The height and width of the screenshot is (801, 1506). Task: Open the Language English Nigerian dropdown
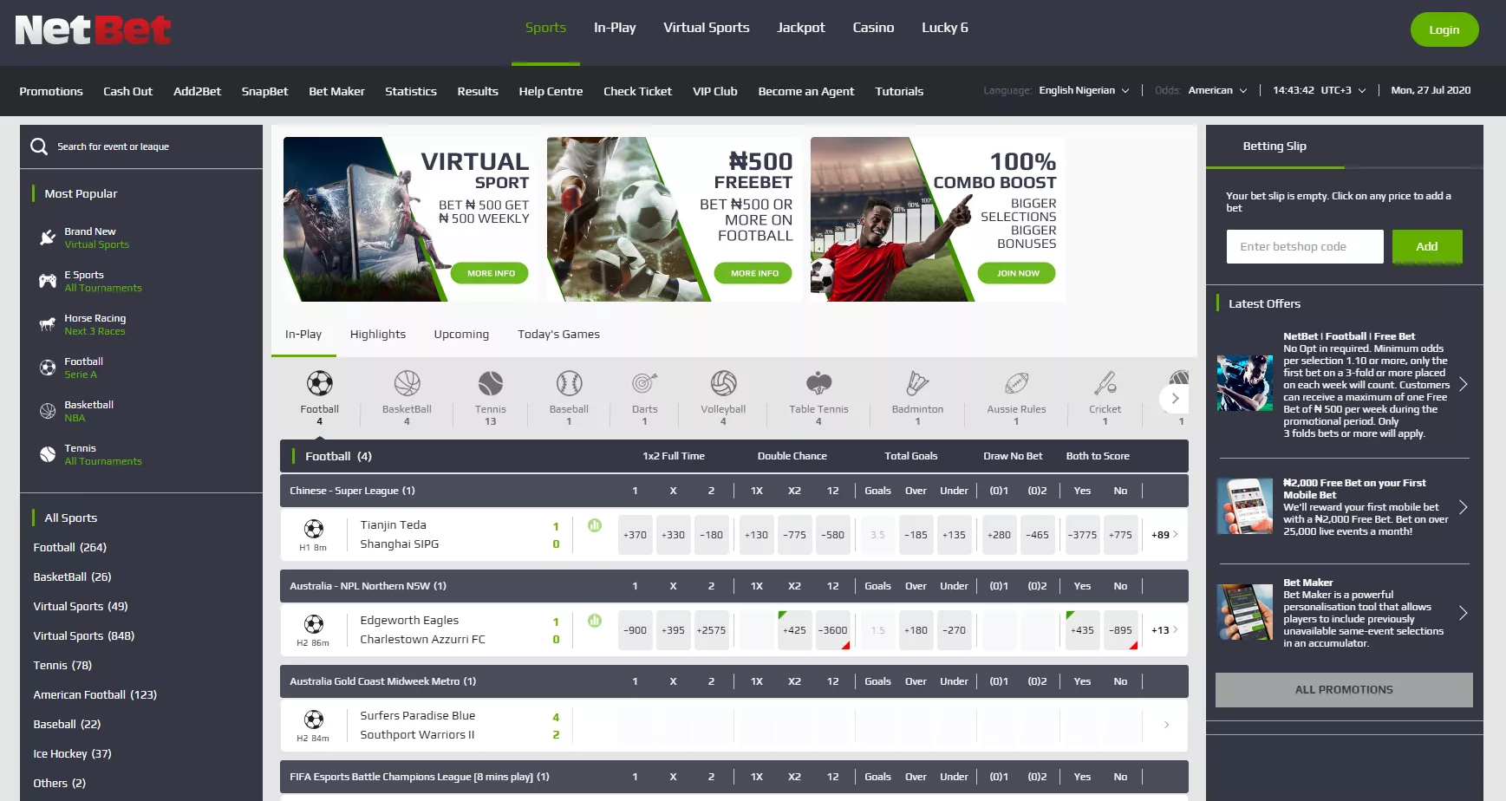click(1084, 90)
